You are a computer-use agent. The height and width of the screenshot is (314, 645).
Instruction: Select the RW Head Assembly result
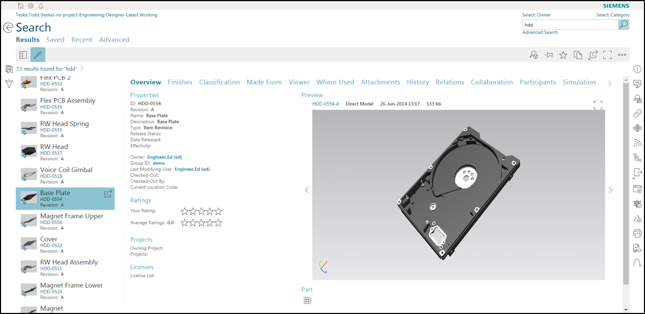coord(69,262)
